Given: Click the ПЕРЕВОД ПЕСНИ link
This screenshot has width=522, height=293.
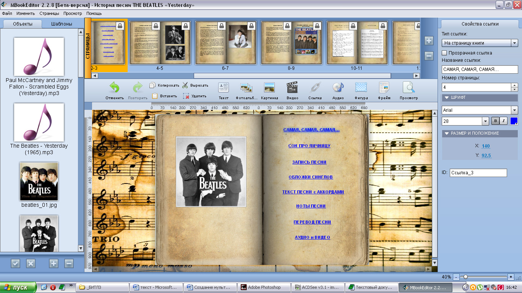Looking at the screenshot, I should click(x=312, y=222).
